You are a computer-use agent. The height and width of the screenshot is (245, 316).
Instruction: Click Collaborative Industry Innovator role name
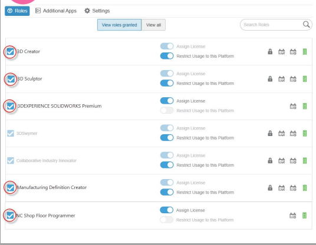tap(47, 160)
